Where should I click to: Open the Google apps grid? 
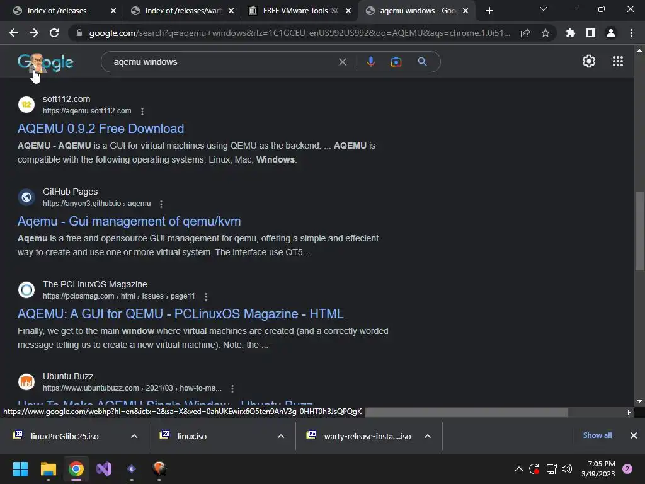pyautogui.click(x=618, y=61)
